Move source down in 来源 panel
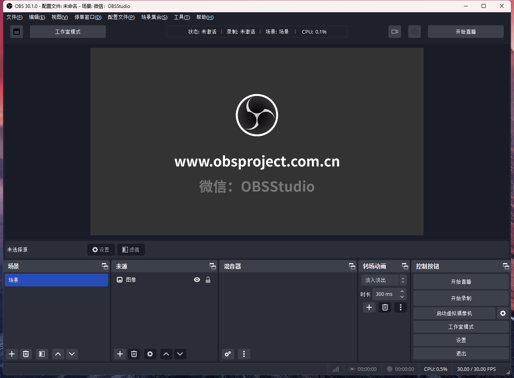 tap(180, 354)
